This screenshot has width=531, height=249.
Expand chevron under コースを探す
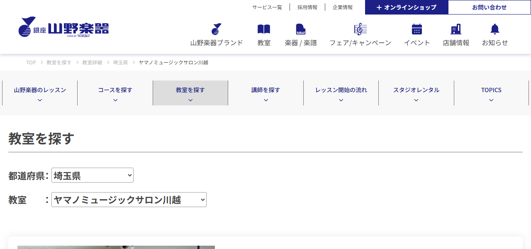(115, 100)
